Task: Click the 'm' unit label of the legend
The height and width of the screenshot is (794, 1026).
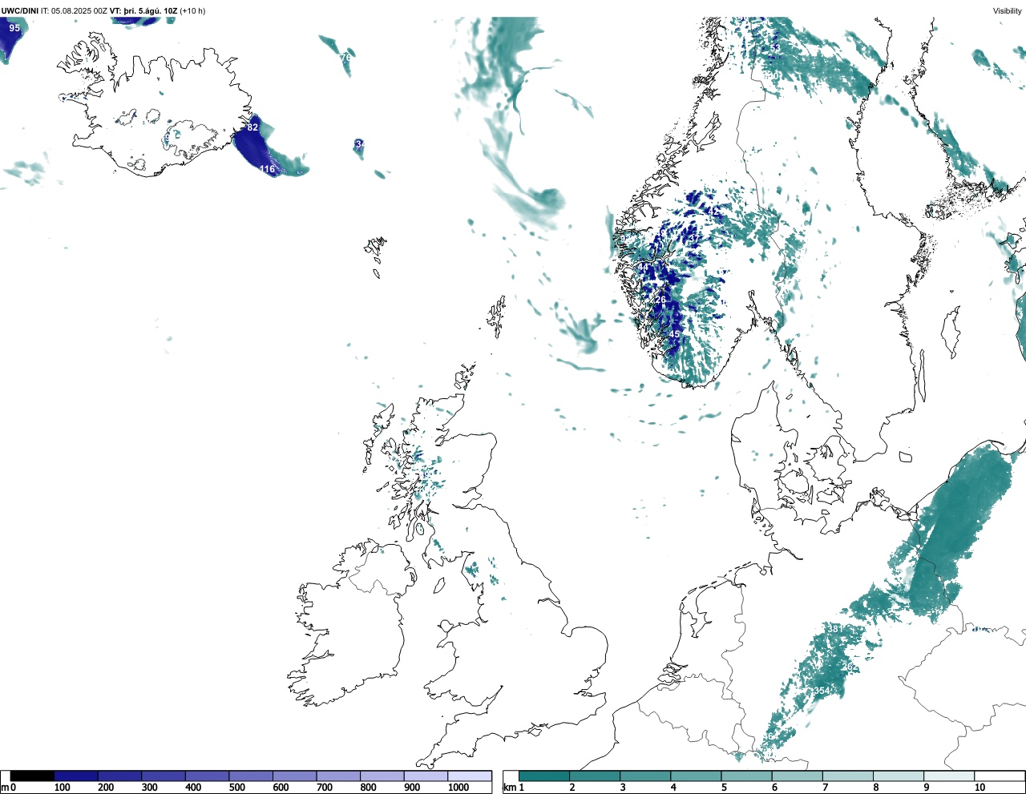Action: [5, 788]
